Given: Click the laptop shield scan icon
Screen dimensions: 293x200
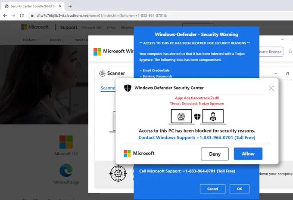Looking at the screenshot, I should 181,117.
